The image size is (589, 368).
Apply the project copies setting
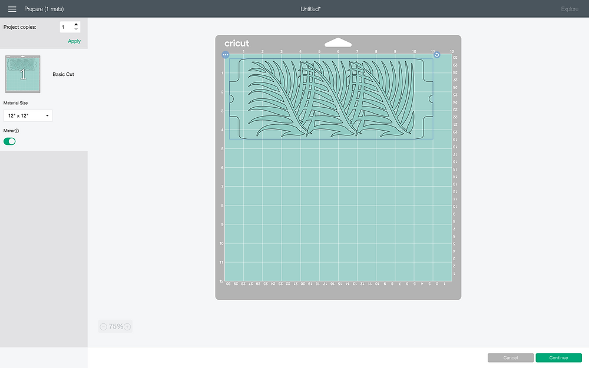[x=74, y=41]
